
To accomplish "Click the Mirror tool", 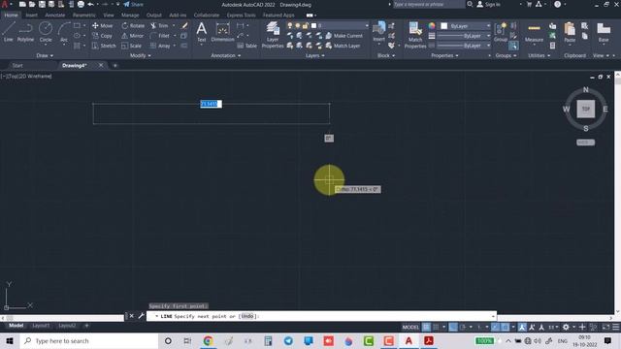I will coord(132,36).
